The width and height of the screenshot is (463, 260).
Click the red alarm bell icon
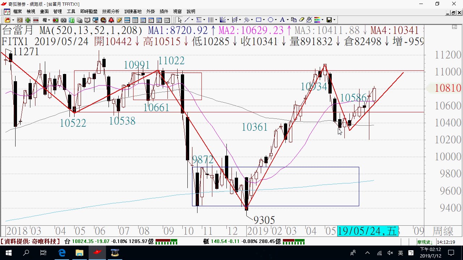click(111, 20)
